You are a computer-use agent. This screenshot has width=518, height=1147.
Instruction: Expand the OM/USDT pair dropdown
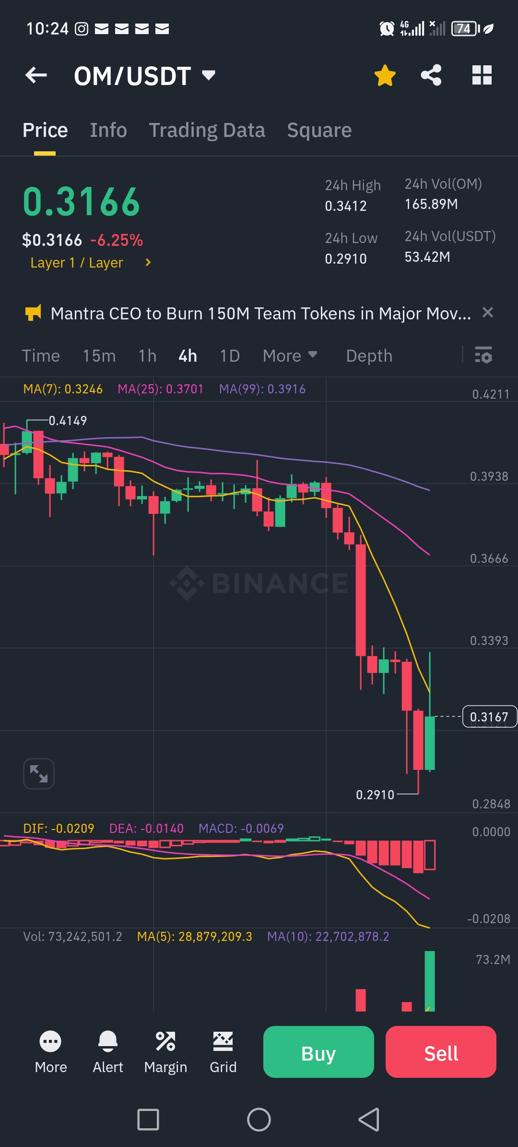(208, 75)
